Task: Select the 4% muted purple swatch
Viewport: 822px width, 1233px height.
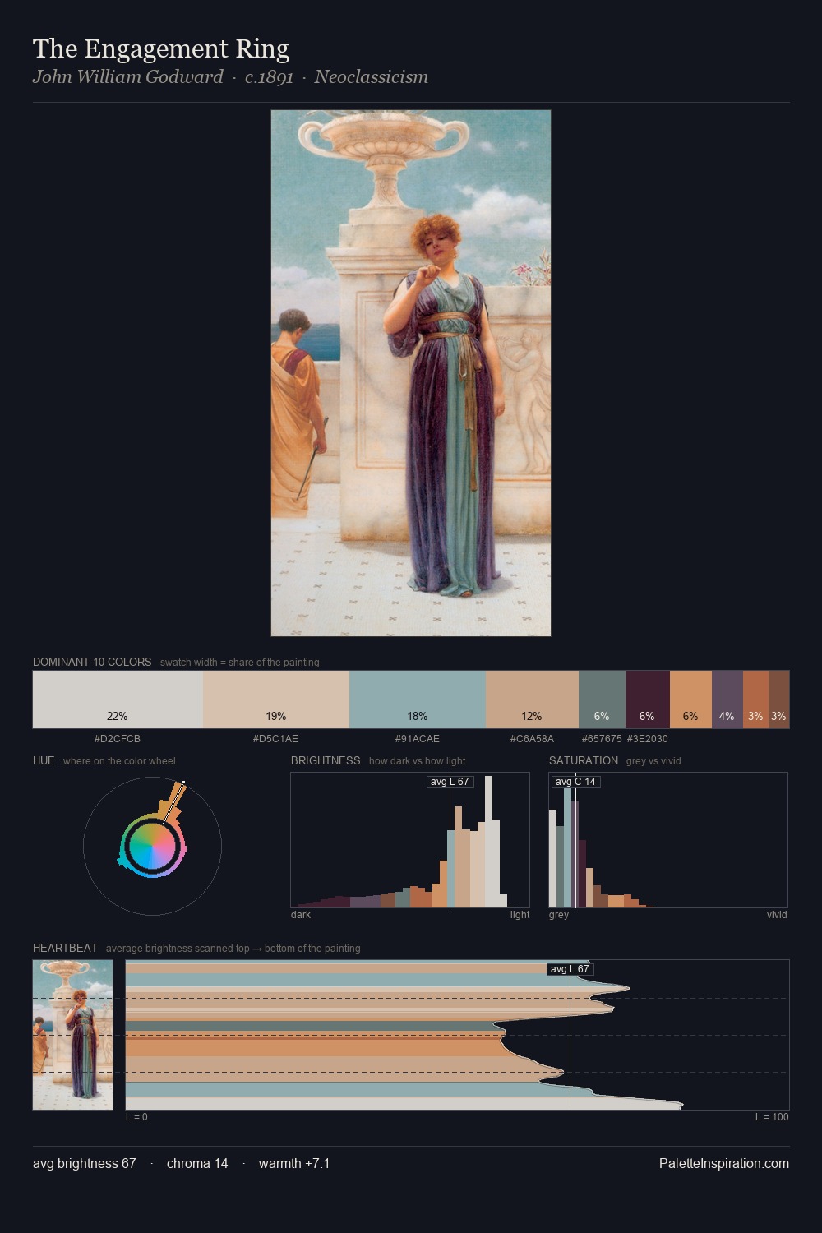Action: coord(727,700)
